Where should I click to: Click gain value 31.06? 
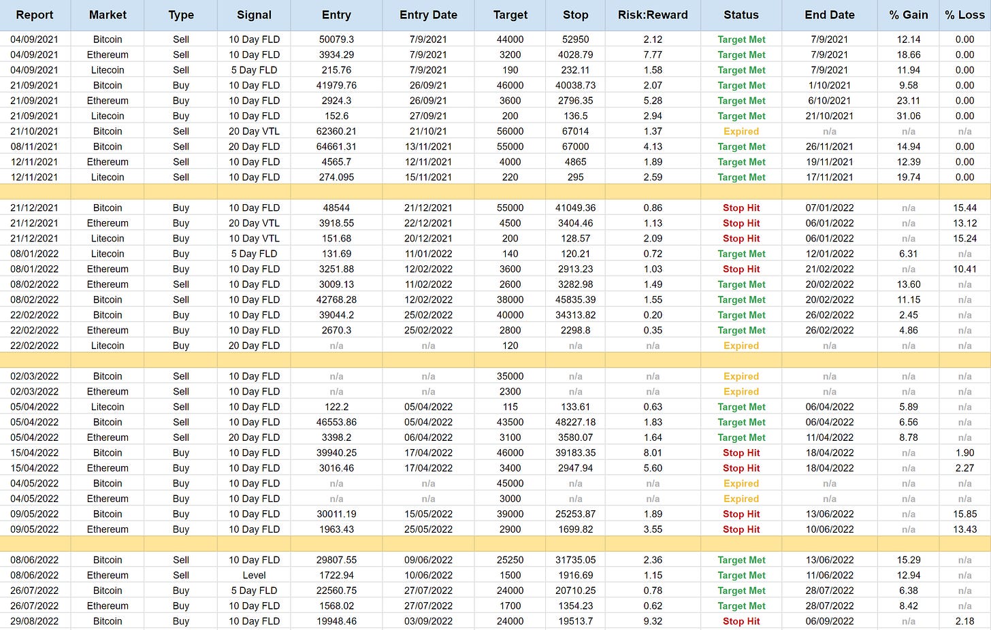pos(909,116)
